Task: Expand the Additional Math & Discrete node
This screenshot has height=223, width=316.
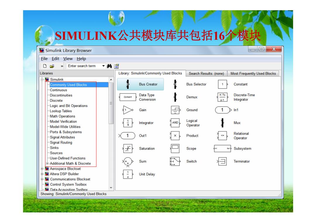Action: click(47, 163)
